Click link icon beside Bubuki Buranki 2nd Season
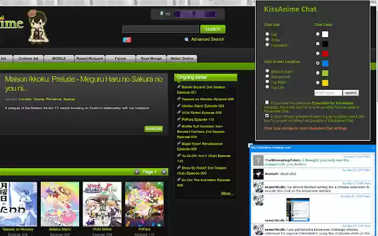This screenshot has height=236, width=378. coord(179,87)
